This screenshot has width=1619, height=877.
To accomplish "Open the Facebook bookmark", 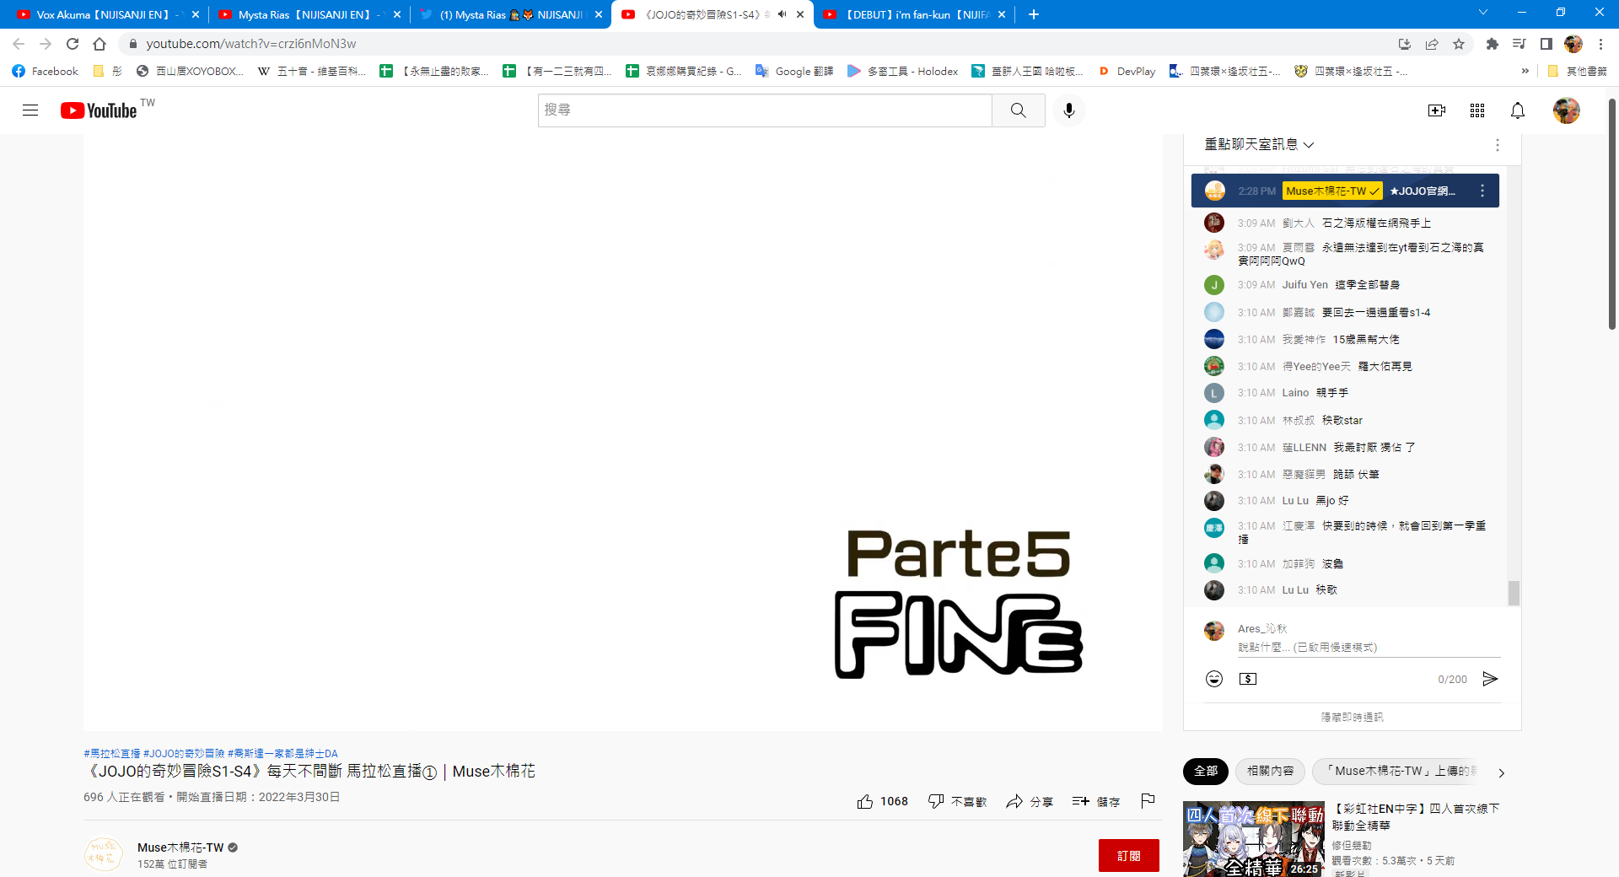I will [46, 71].
